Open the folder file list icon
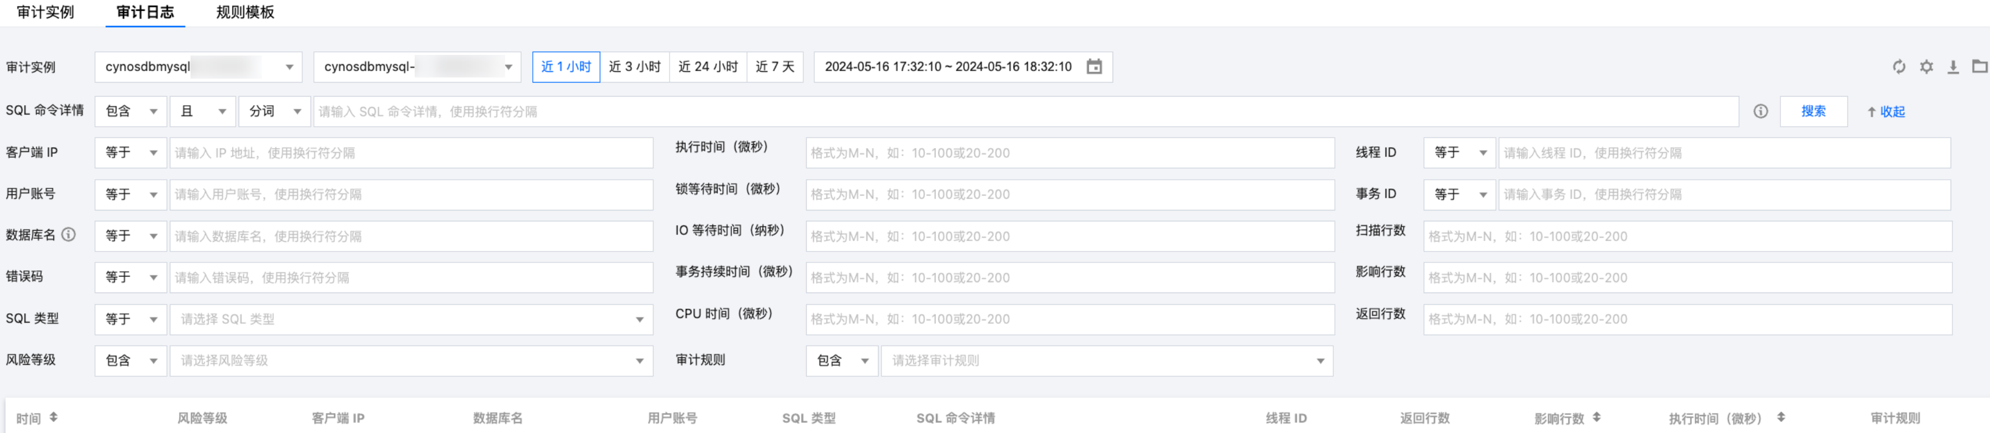 click(1979, 67)
